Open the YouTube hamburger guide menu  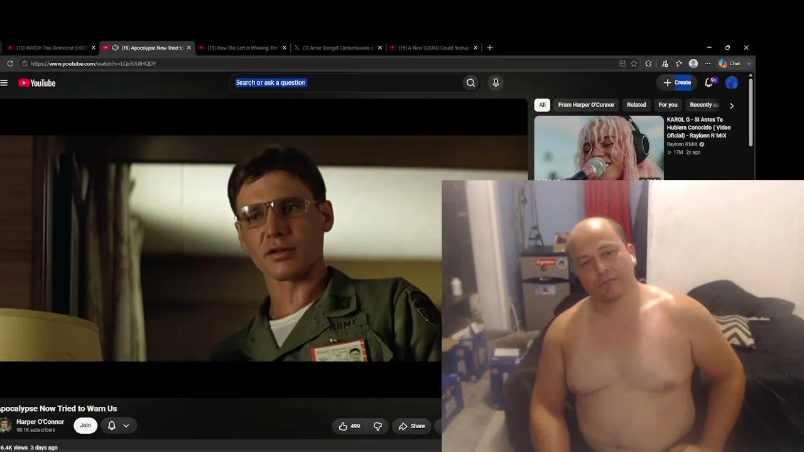4,83
